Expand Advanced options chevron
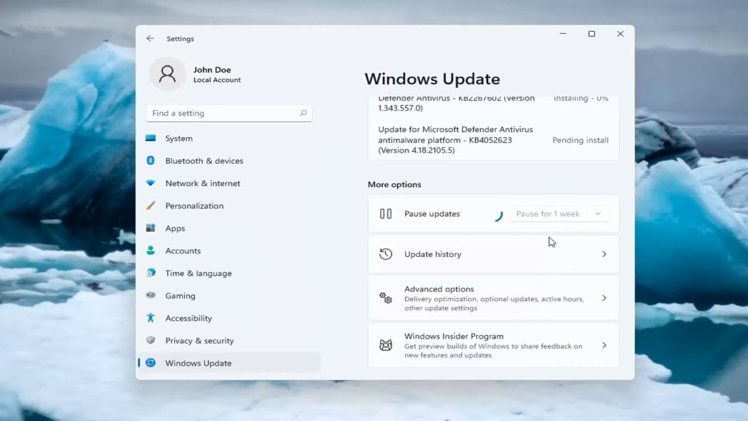This screenshot has height=421, width=748. [x=604, y=298]
